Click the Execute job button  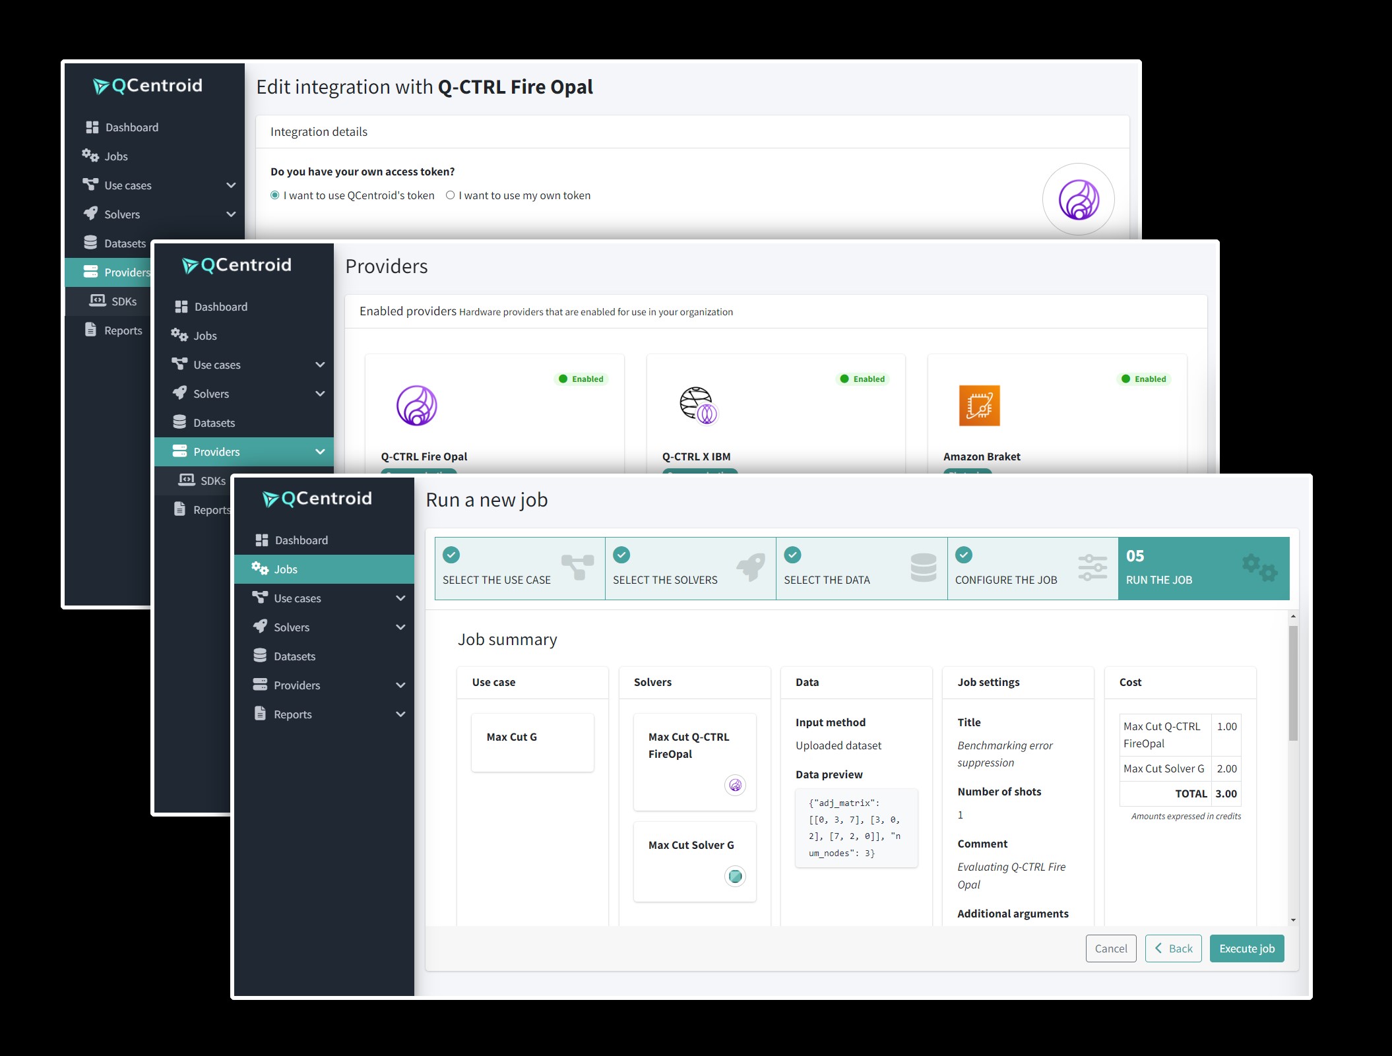click(x=1247, y=948)
